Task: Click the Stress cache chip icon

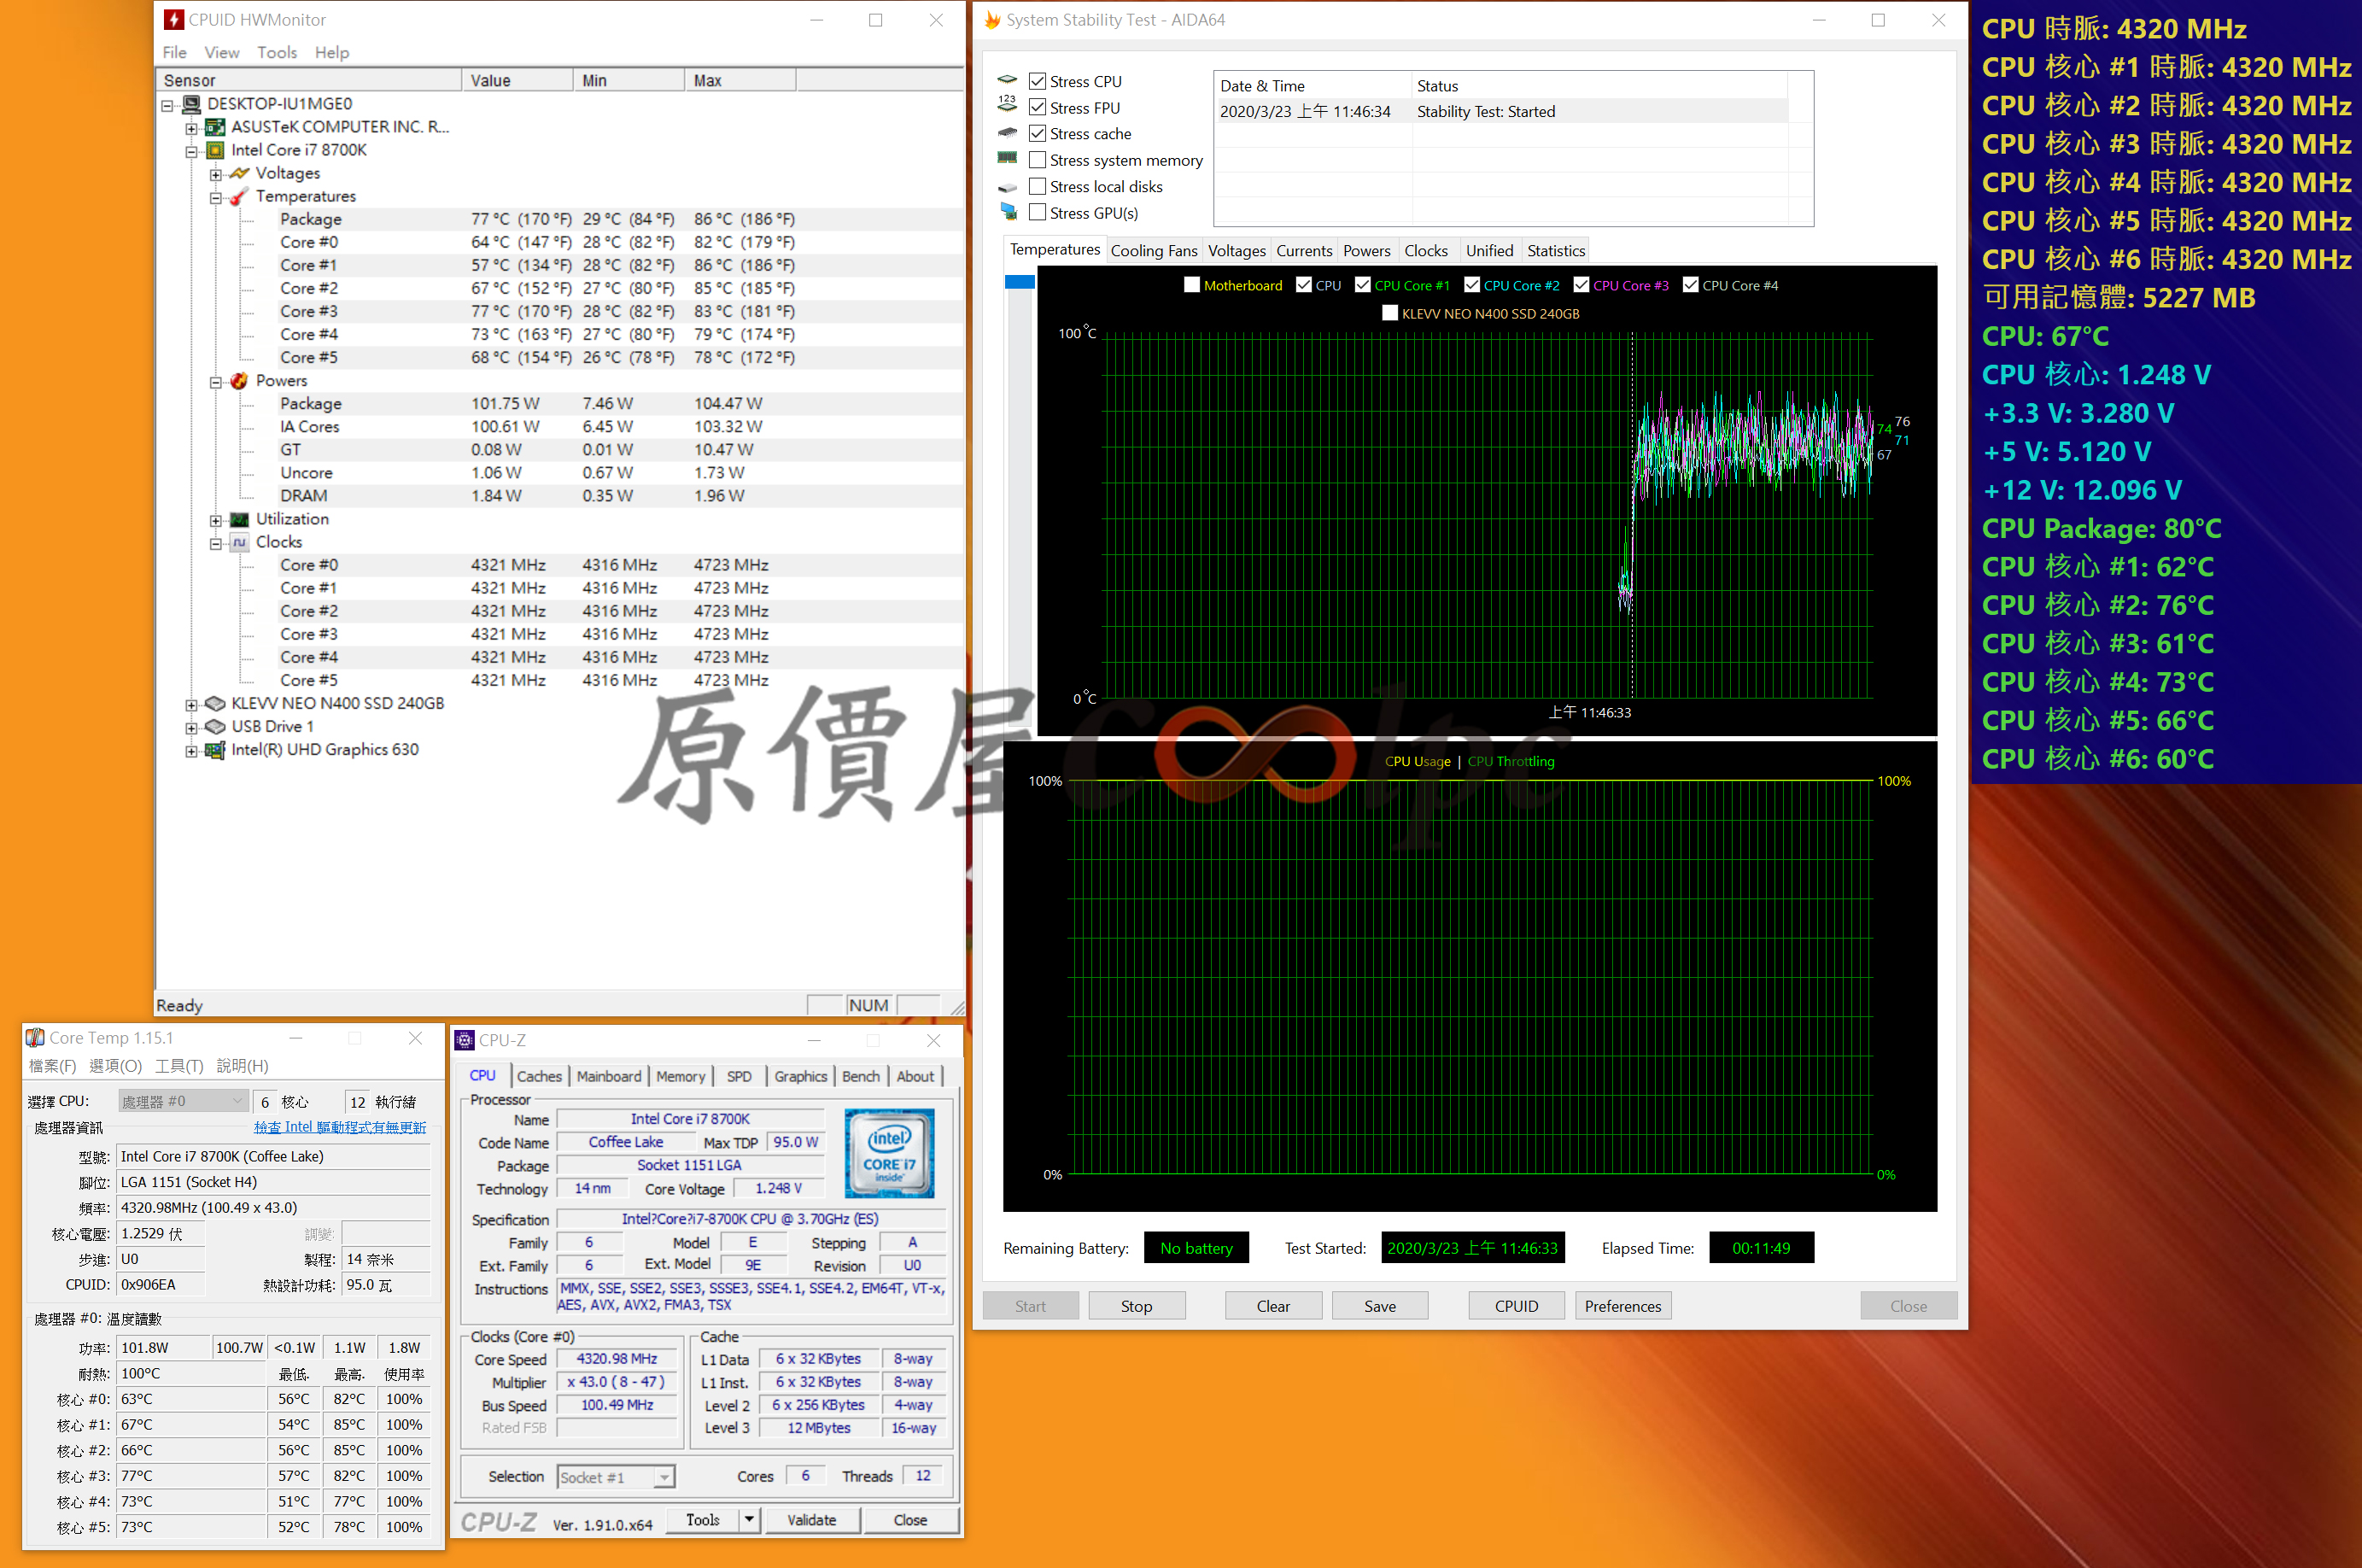Action: tap(1008, 132)
